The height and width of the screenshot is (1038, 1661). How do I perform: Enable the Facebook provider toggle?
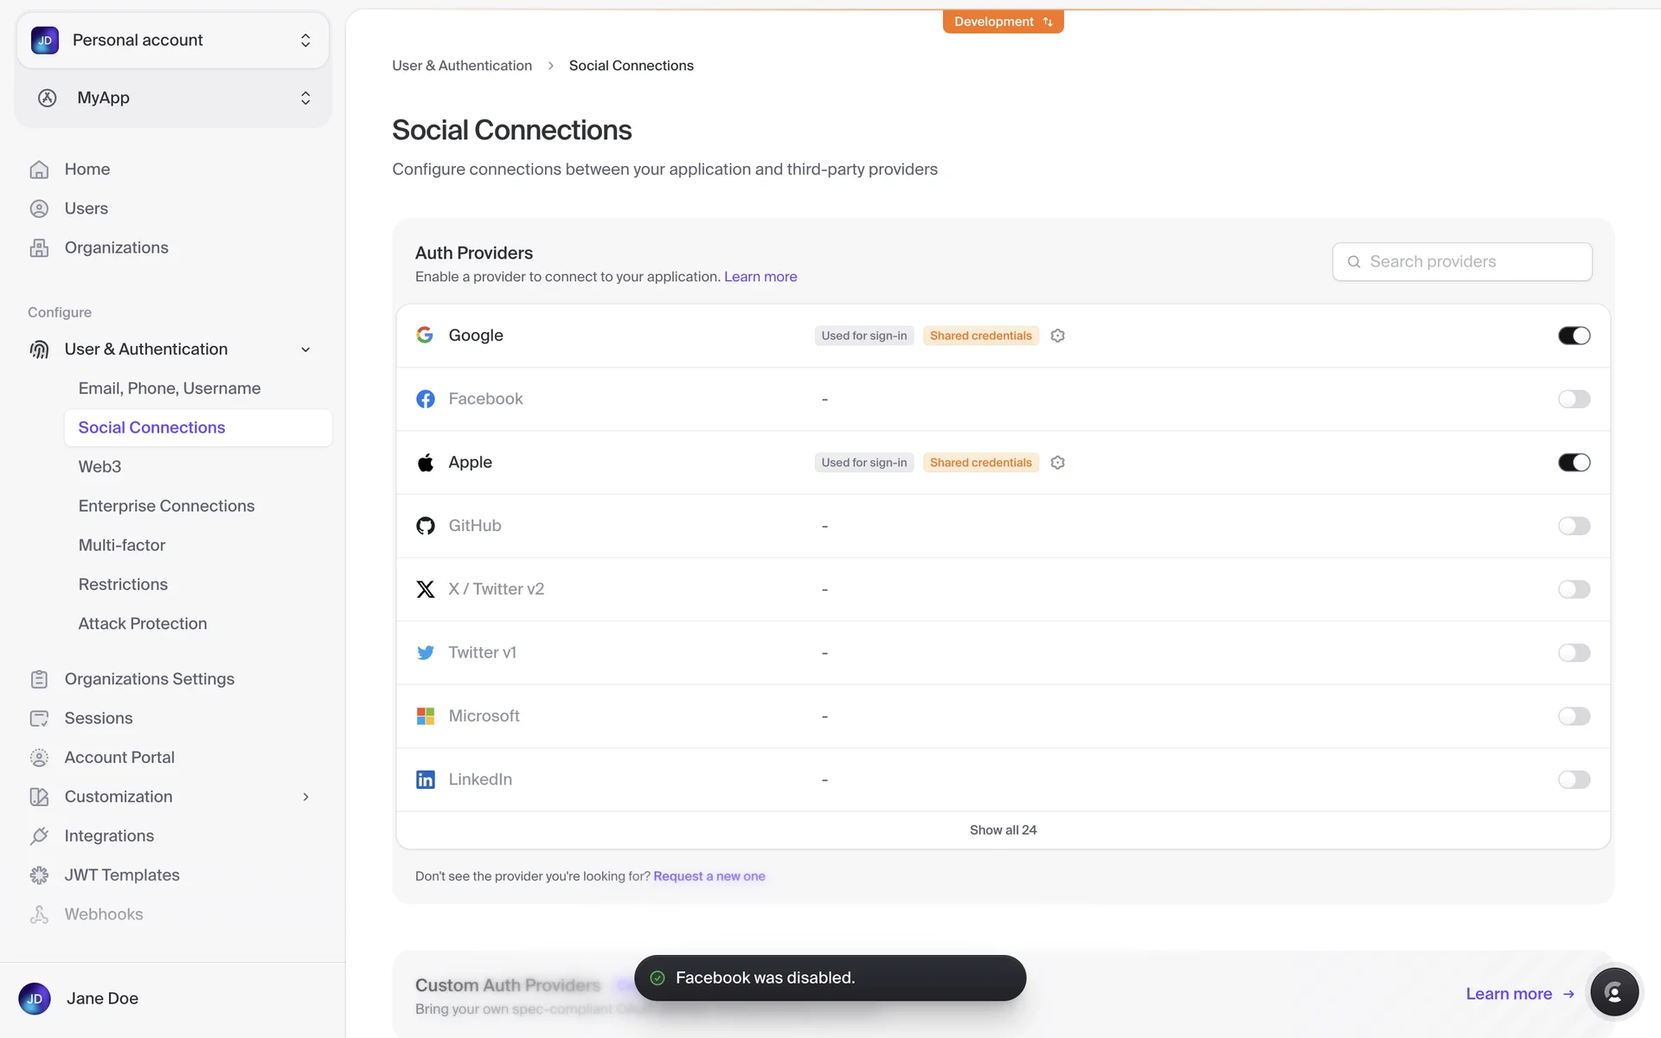[1574, 399]
